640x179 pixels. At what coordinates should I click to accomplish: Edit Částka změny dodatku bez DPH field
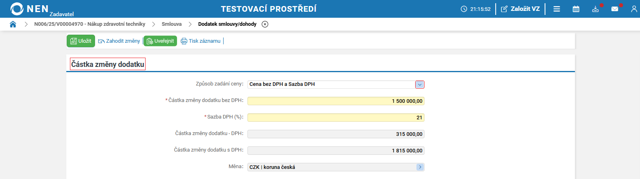coord(336,101)
